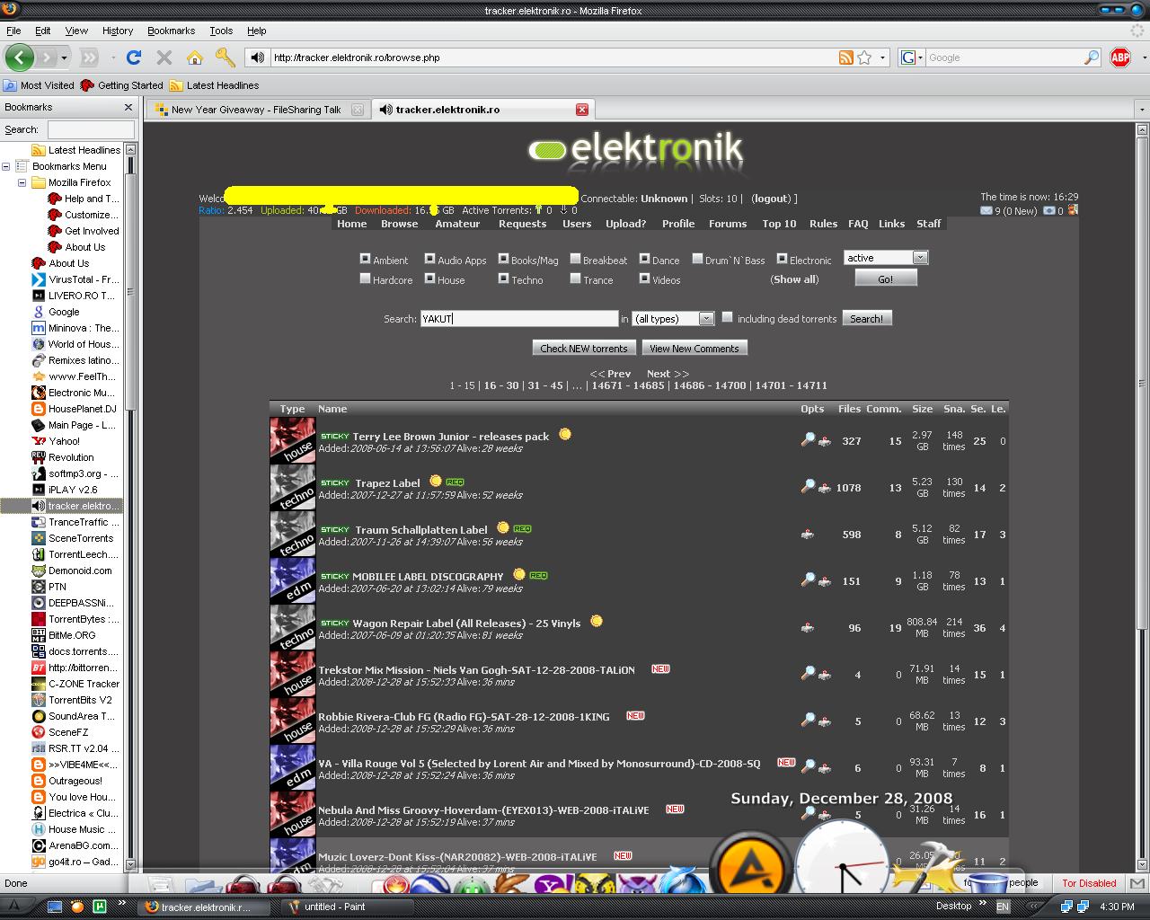Open the active status dropdown

[x=886, y=258]
